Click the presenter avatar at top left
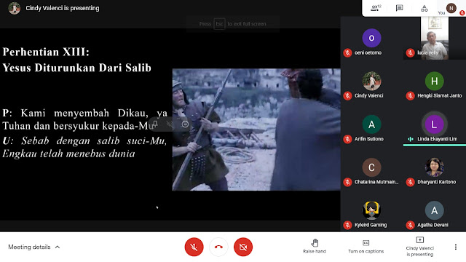Image resolution: width=466 pixels, height=262 pixels. pyautogui.click(x=14, y=8)
